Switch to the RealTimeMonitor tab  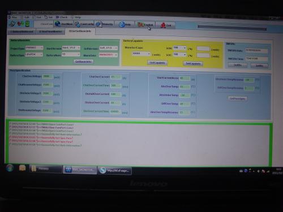pyautogui.click(x=50, y=32)
